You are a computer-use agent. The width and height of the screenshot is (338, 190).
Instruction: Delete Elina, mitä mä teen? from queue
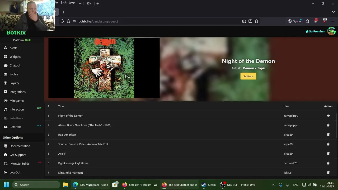click(328, 173)
